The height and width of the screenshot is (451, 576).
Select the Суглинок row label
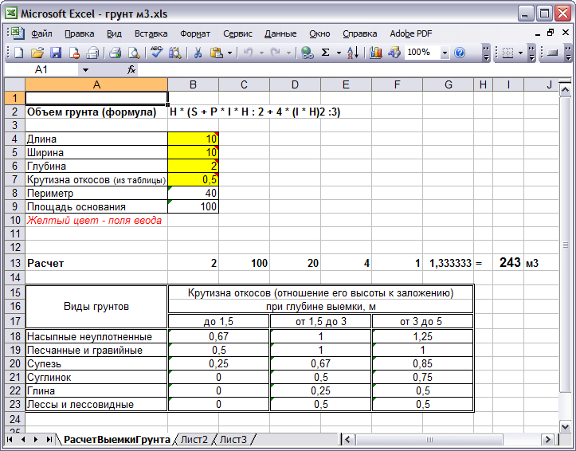click(x=96, y=377)
